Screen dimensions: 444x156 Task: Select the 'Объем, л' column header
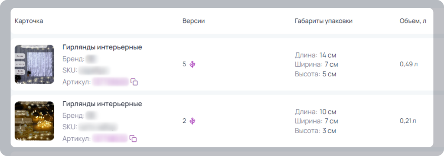point(413,21)
